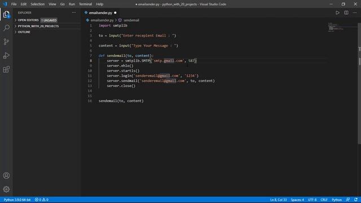
Task: Open the View menu
Action: click(52, 4)
